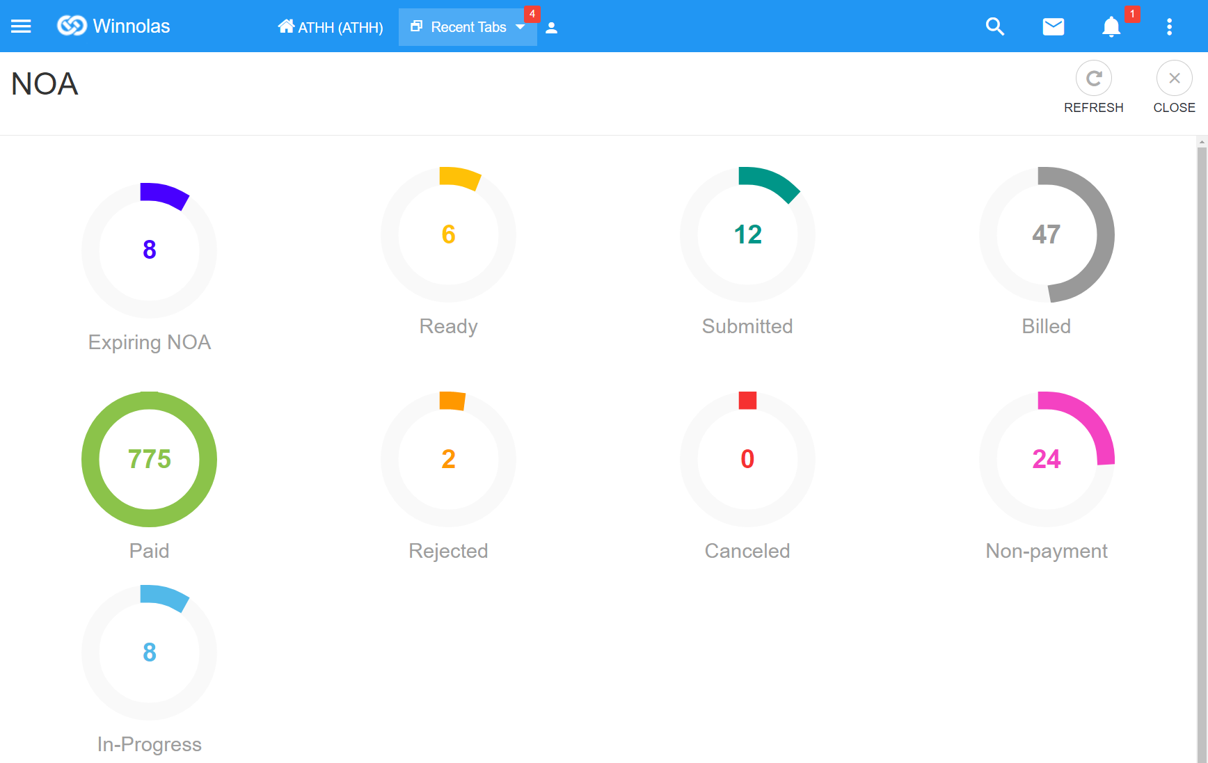1208x763 pixels.
Task: Select the Ready status gauge
Action: click(448, 235)
